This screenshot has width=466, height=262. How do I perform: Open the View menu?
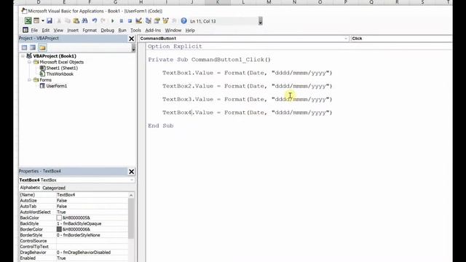[58, 31]
